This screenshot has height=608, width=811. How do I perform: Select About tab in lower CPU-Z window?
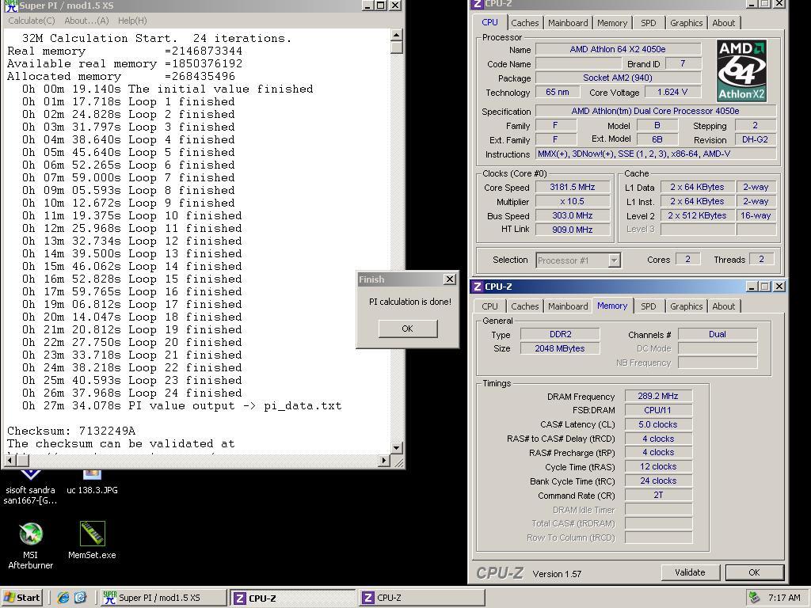click(x=724, y=306)
